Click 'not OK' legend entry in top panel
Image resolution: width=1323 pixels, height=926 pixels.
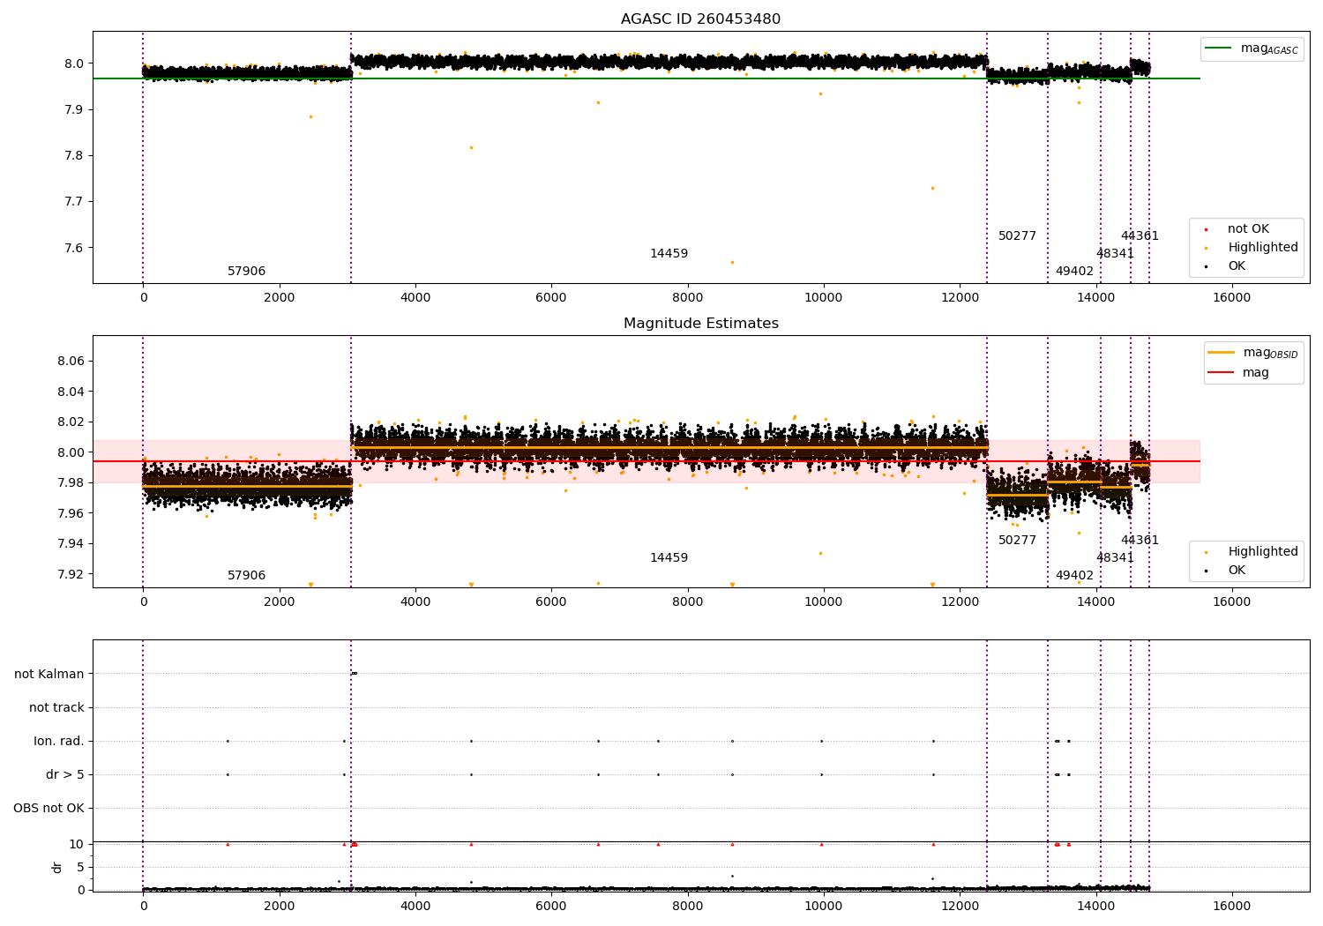[x=1237, y=229]
